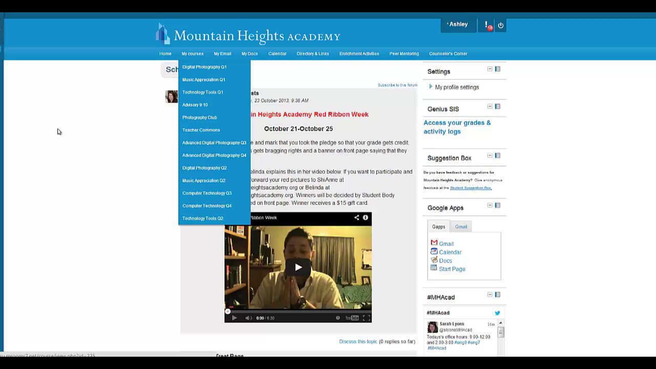Click the Twitter bird icon
Viewport: 656px width, 369px height.
click(x=497, y=313)
